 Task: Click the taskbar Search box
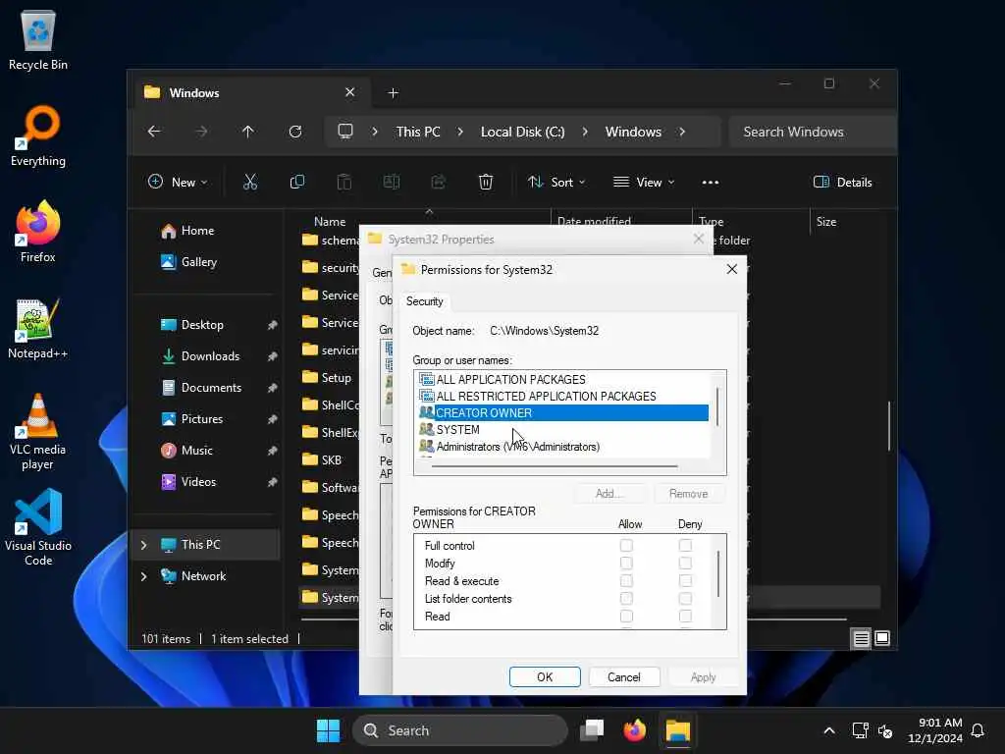[460, 730]
